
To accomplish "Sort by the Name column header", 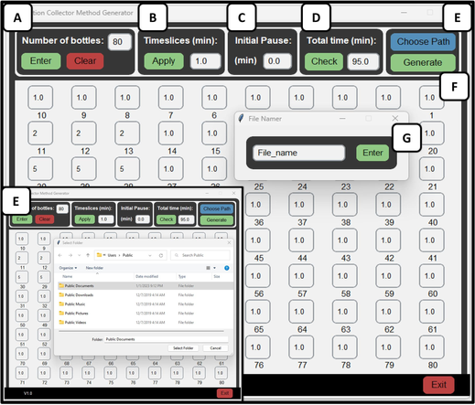I will pyautogui.click(x=68, y=276).
